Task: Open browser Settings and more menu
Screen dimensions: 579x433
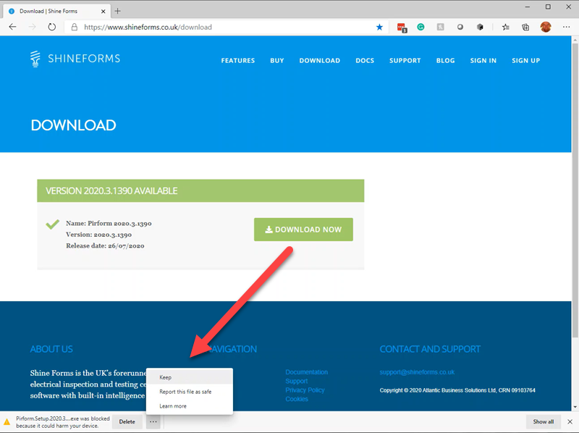Action: 566,27
